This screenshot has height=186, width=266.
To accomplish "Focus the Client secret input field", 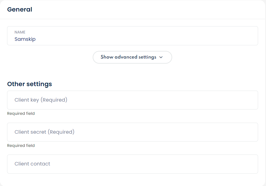I will (x=132, y=132).
